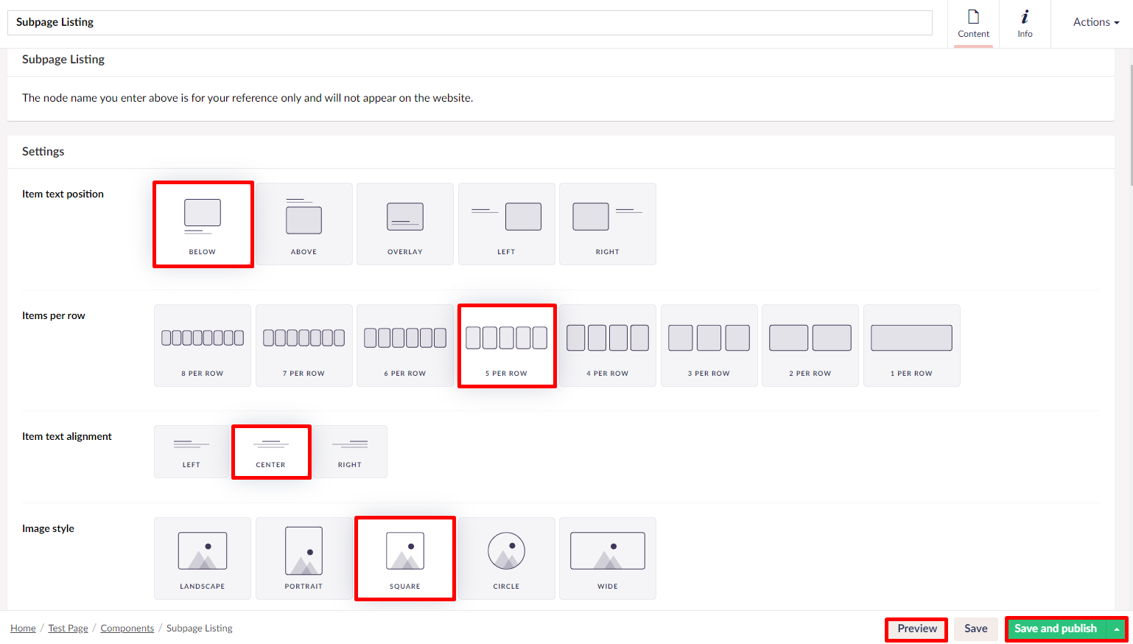Open the Content tab
This screenshot has width=1133, height=644.
pos(973,24)
